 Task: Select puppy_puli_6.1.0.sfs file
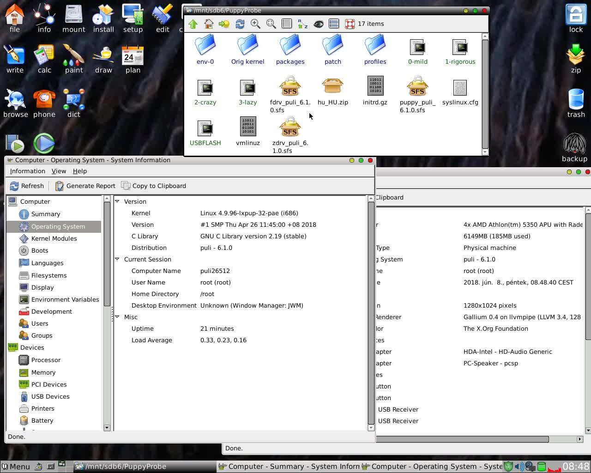[418, 95]
